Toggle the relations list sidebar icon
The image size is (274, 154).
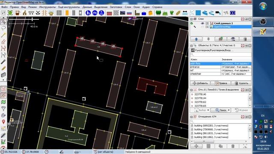[x=3, y=95]
